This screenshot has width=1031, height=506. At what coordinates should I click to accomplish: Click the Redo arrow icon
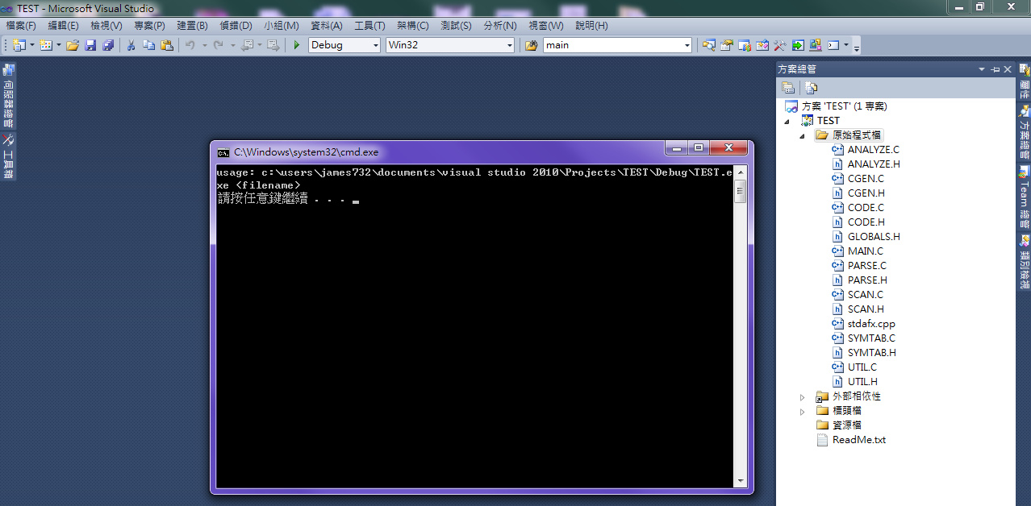tap(218, 45)
